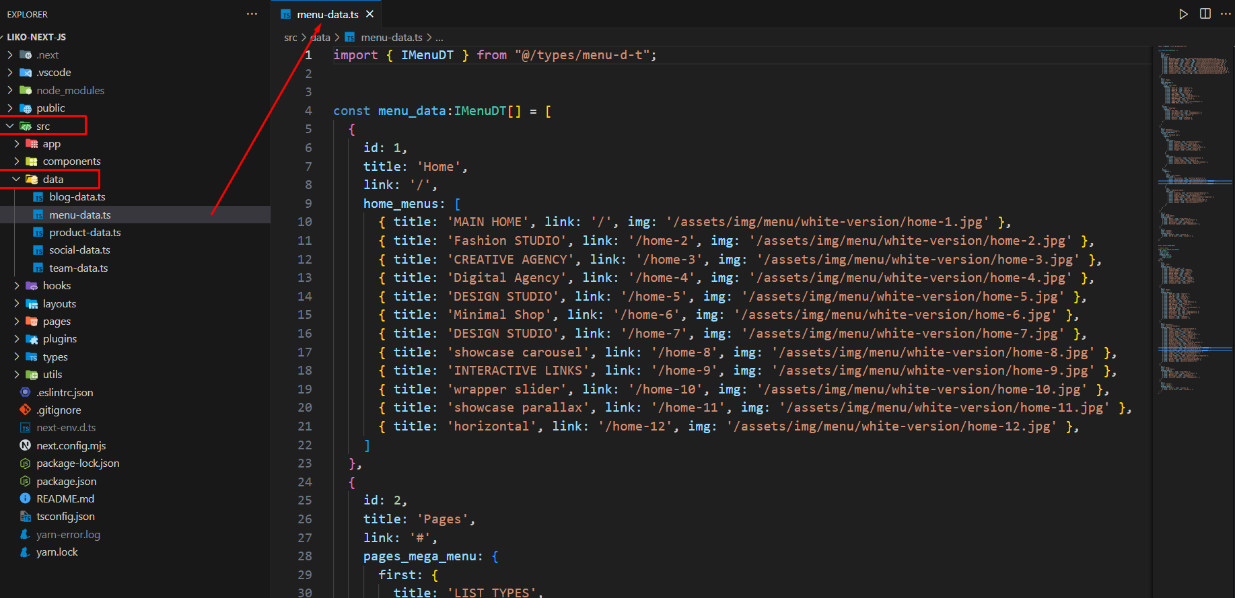
Task: Open Explorer Views and More Actions ellipsis
Action: pyautogui.click(x=252, y=14)
